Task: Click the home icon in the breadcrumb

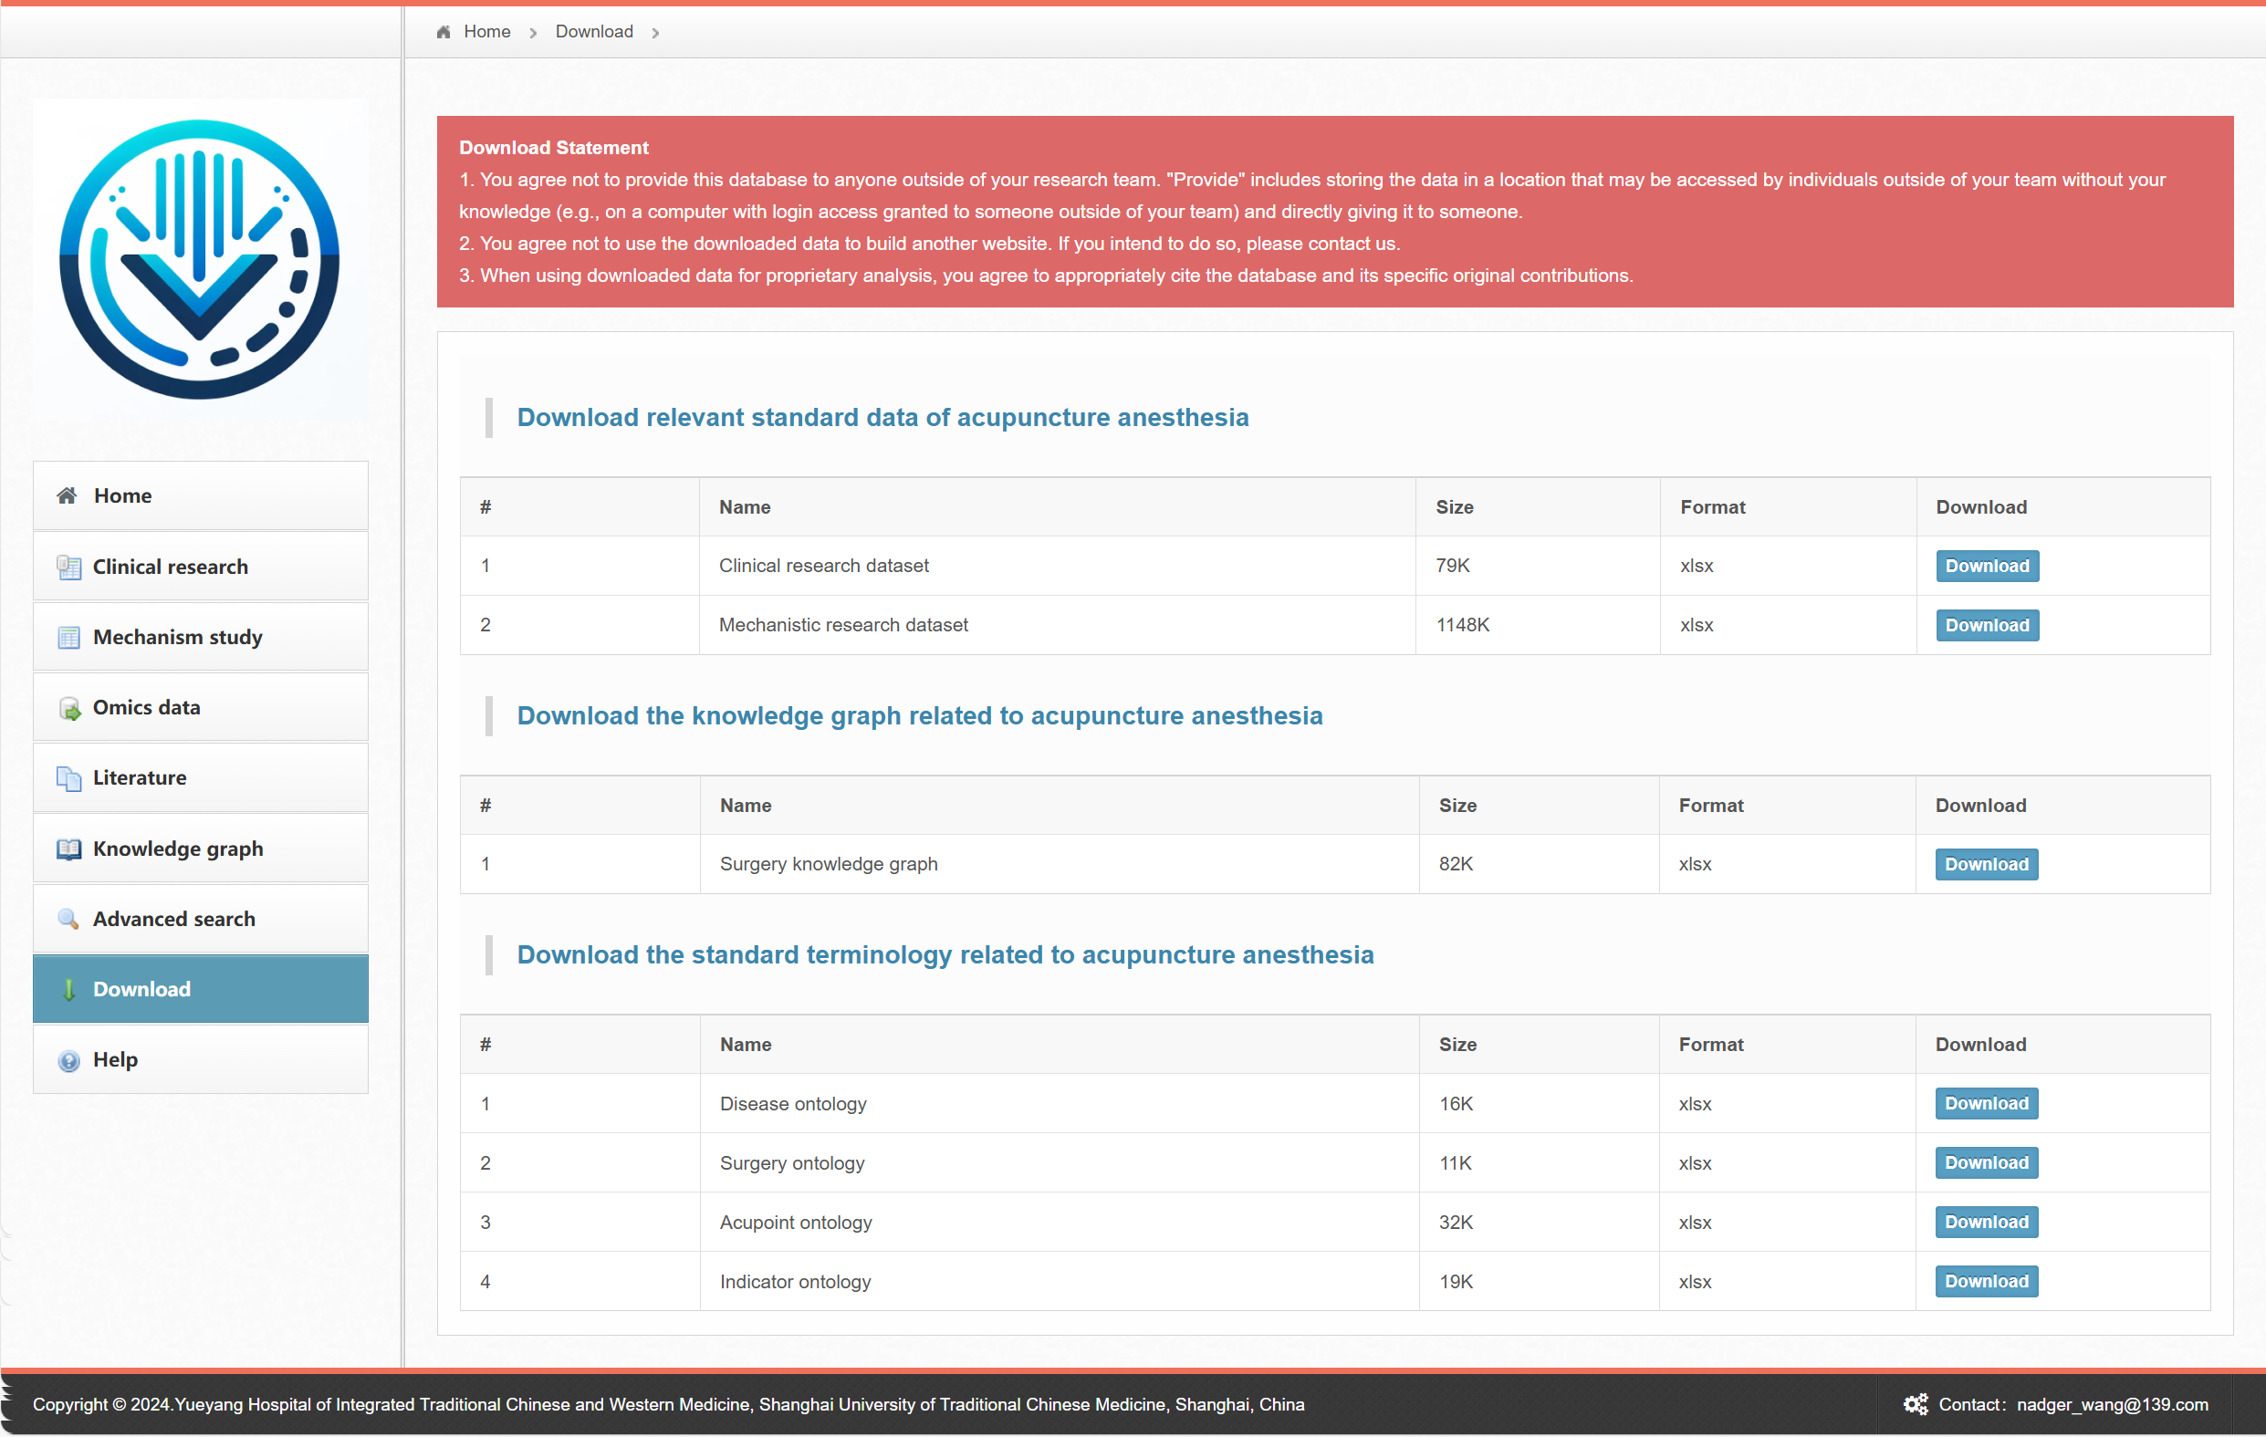Action: coord(444,32)
